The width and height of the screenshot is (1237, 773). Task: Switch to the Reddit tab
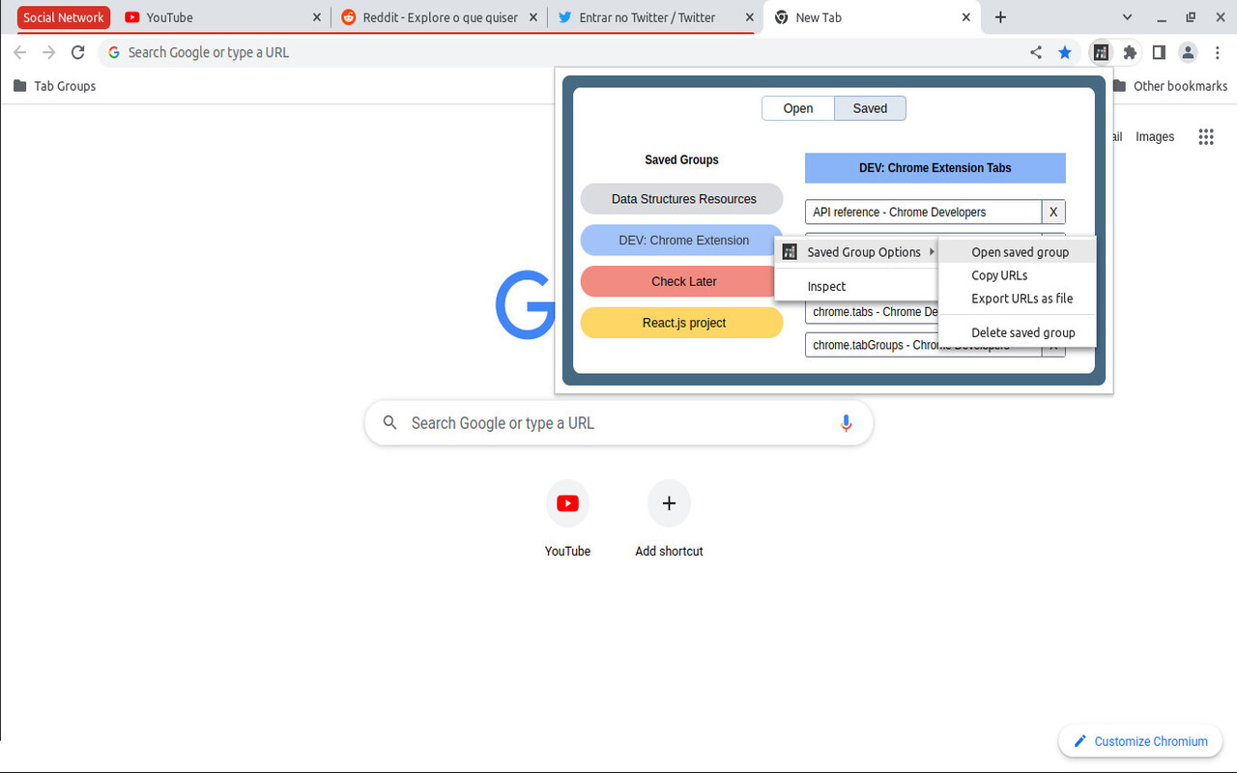coord(438,17)
